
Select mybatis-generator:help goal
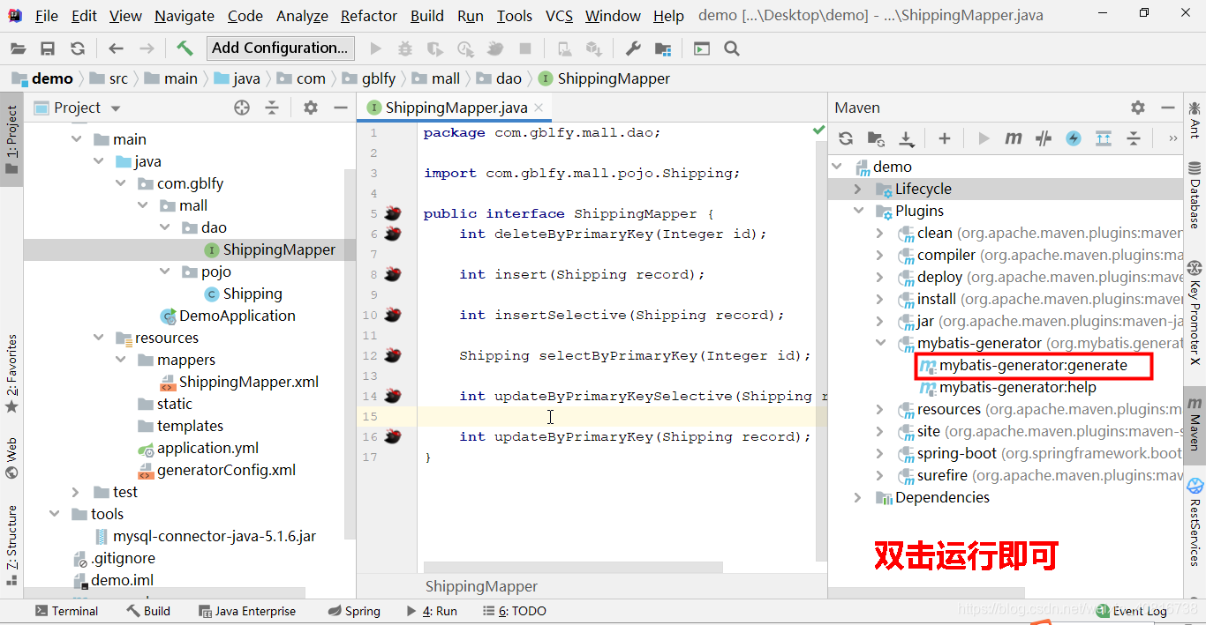tap(1017, 387)
